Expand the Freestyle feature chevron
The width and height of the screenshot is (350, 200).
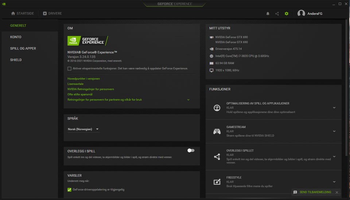pyautogui.click(x=334, y=182)
